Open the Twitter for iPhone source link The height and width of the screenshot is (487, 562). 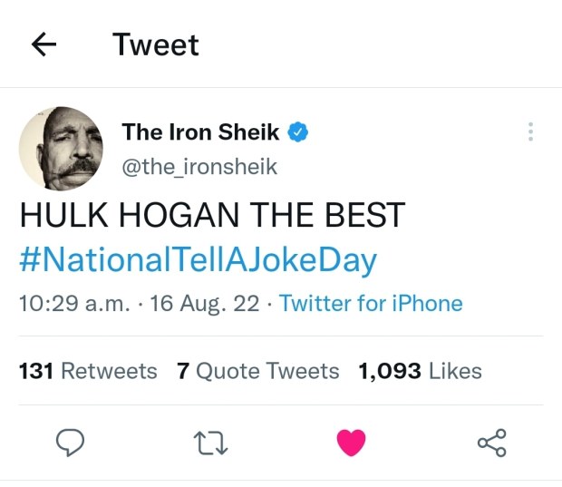click(x=371, y=304)
